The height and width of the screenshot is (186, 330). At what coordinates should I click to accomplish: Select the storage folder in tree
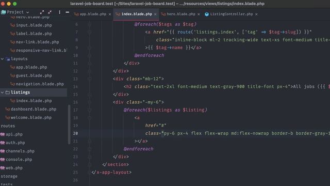click(9, 176)
